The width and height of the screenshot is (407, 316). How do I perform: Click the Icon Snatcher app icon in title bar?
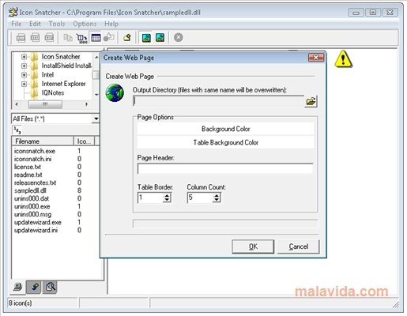13,12
